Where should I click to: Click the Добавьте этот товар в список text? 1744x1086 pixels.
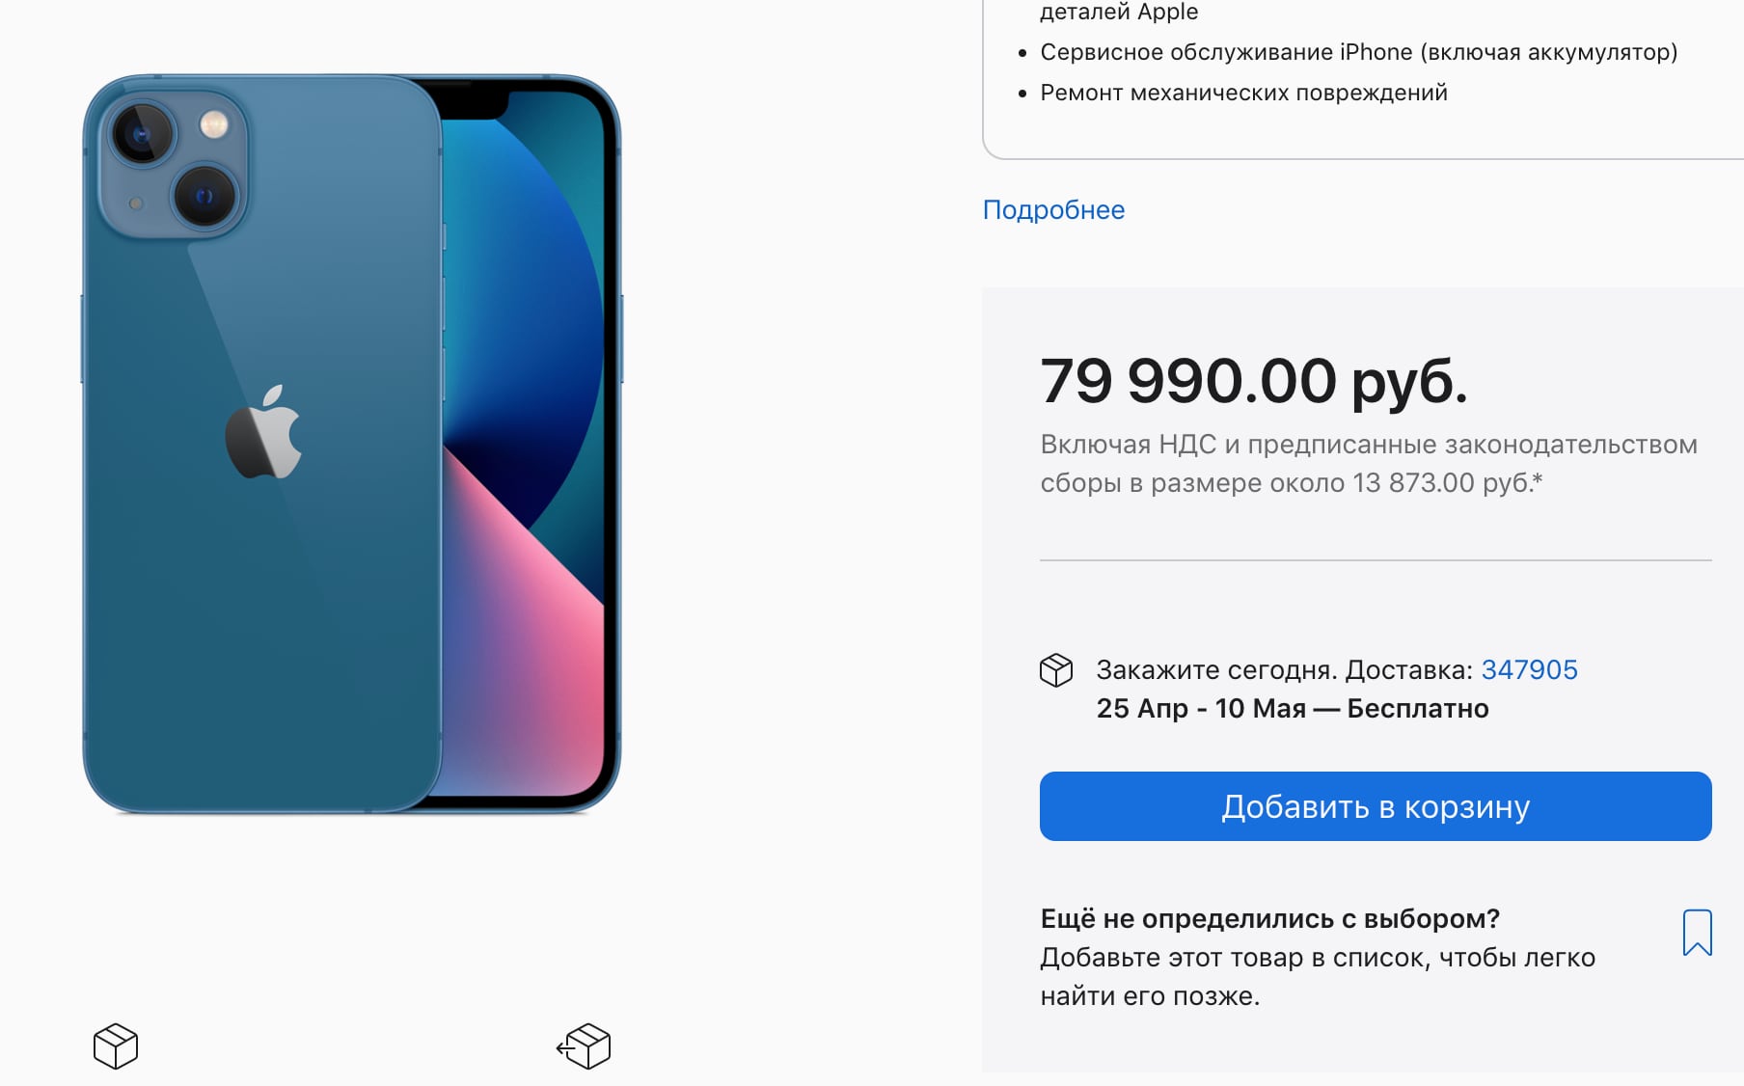pos(1318,977)
